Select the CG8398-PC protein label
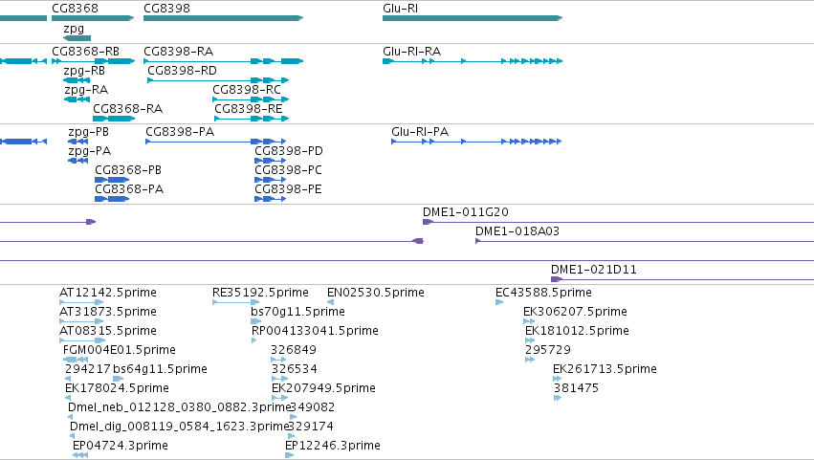The width and height of the screenshot is (814, 460). [x=288, y=170]
